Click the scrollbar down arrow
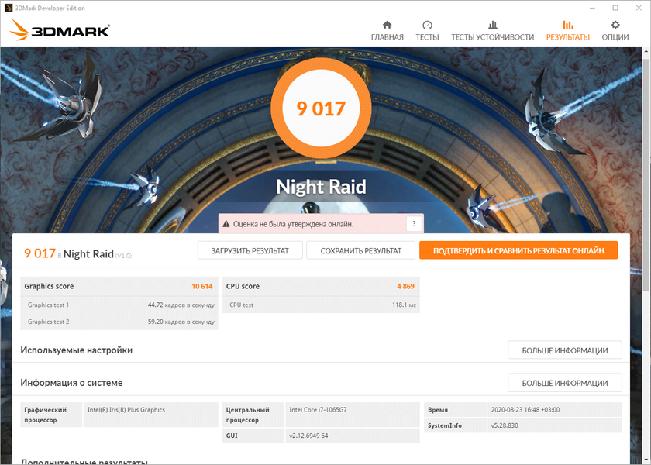 coord(646,459)
